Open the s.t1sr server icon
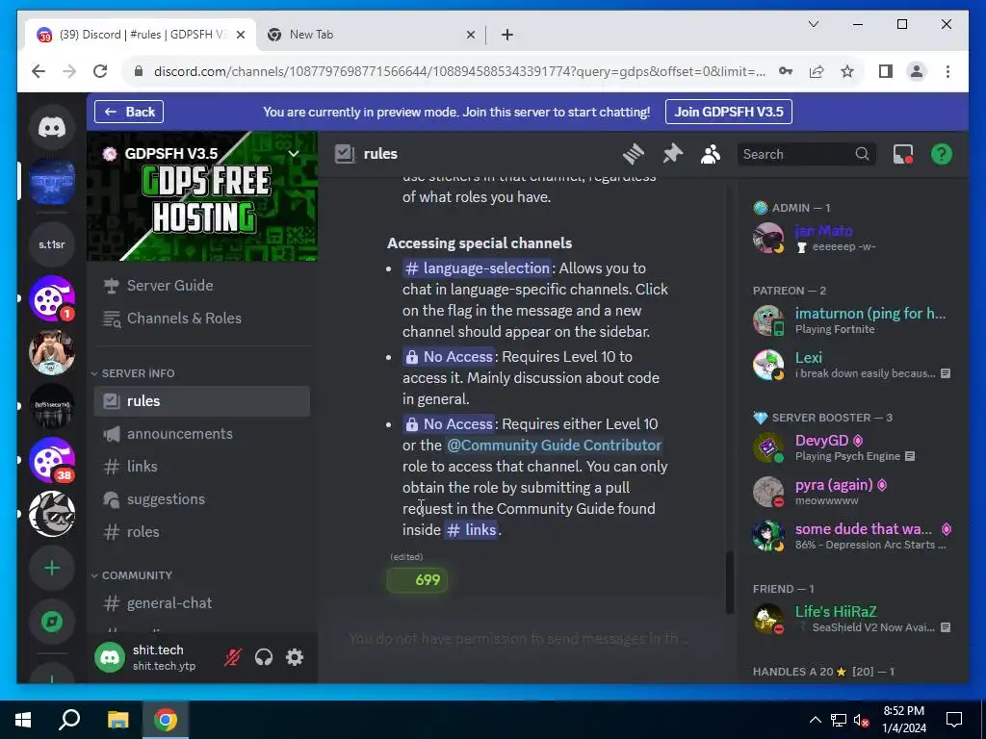The image size is (986, 739). (52, 244)
